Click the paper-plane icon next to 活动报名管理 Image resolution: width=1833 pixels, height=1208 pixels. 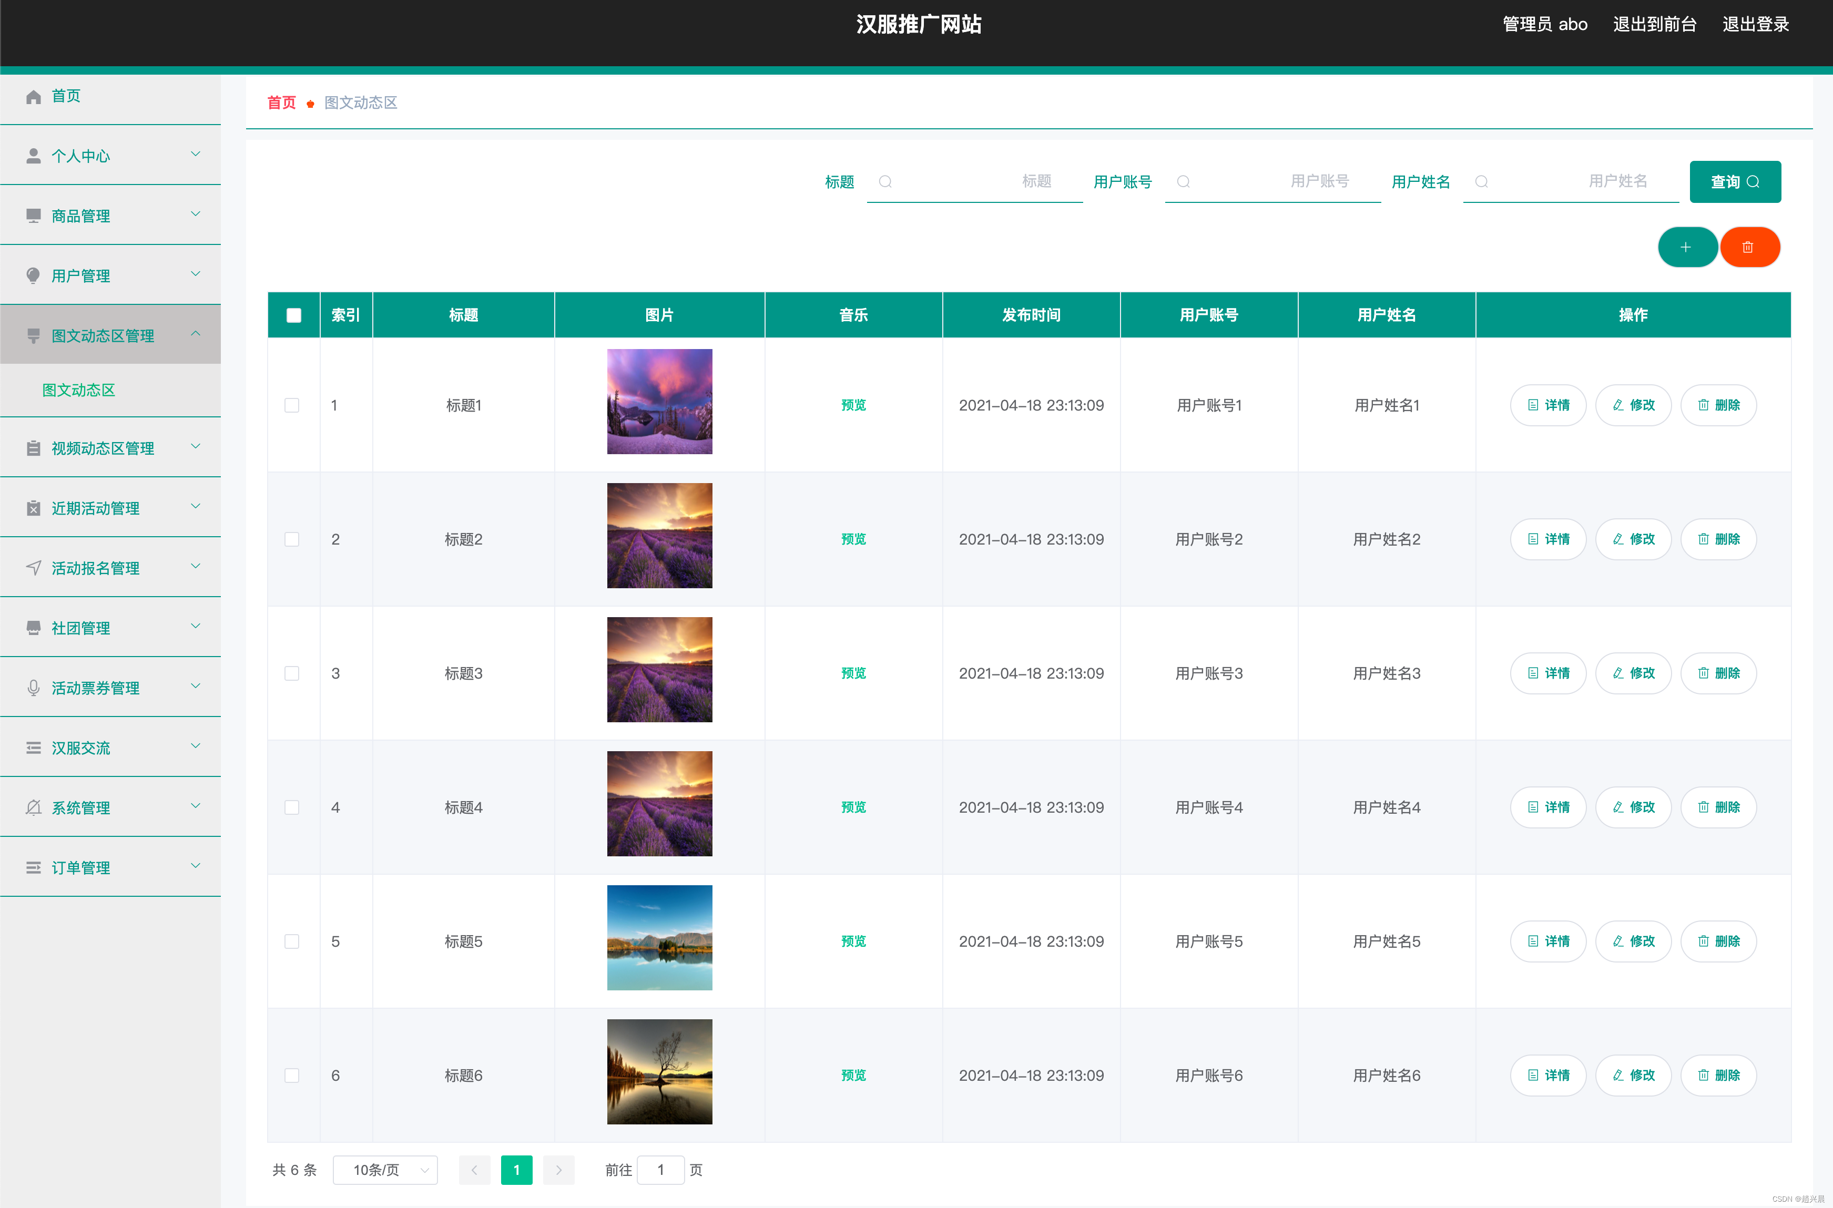(x=33, y=568)
